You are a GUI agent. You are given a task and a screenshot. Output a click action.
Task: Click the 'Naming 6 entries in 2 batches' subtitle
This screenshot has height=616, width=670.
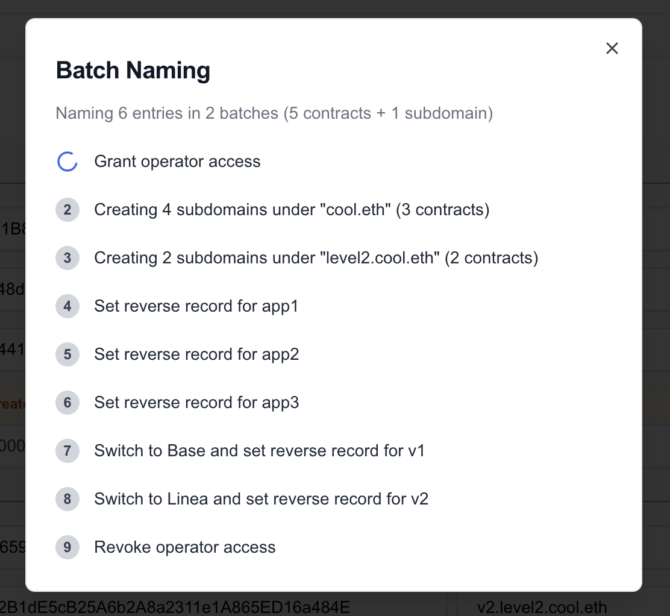tap(274, 113)
